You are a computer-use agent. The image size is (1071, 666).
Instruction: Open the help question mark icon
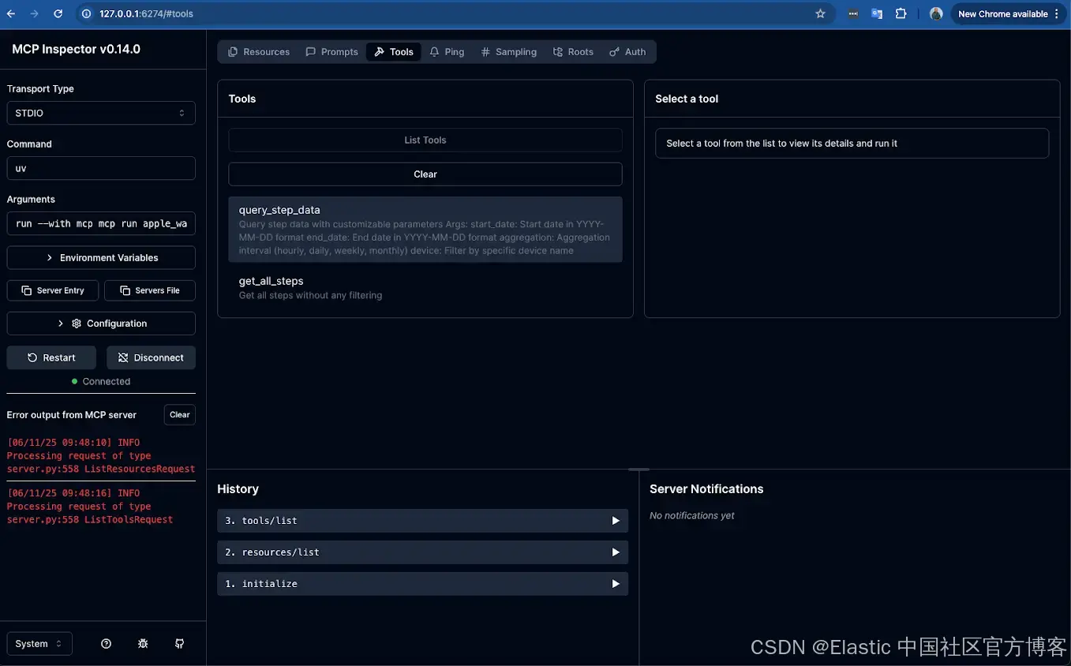tap(107, 644)
